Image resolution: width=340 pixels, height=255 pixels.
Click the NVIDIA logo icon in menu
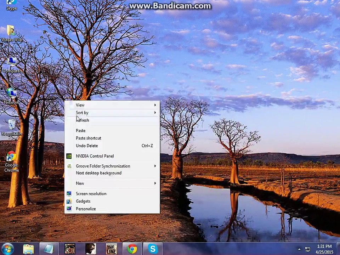click(x=69, y=156)
